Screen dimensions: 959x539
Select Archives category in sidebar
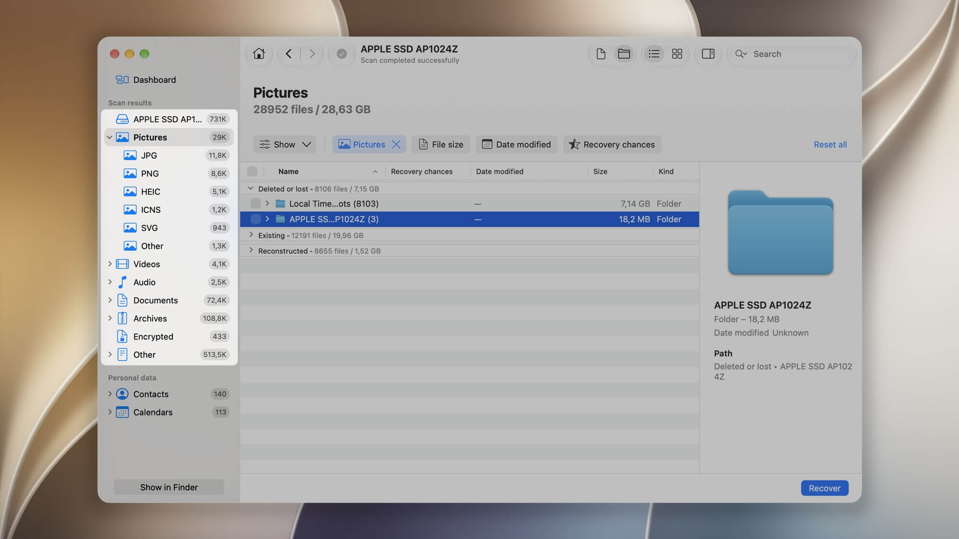pyautogui.click(x=169, y=319)
